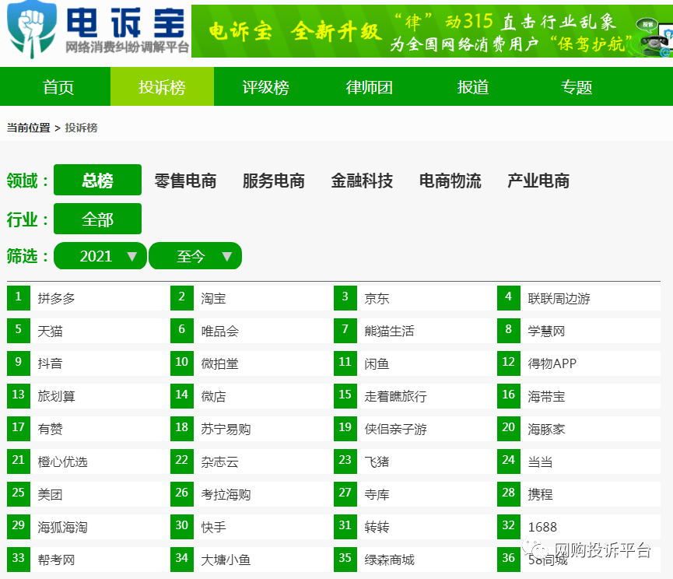Click the green 电诉宝全新升级 banner
This screenshot has height=579, width=673.
[432, 31]
